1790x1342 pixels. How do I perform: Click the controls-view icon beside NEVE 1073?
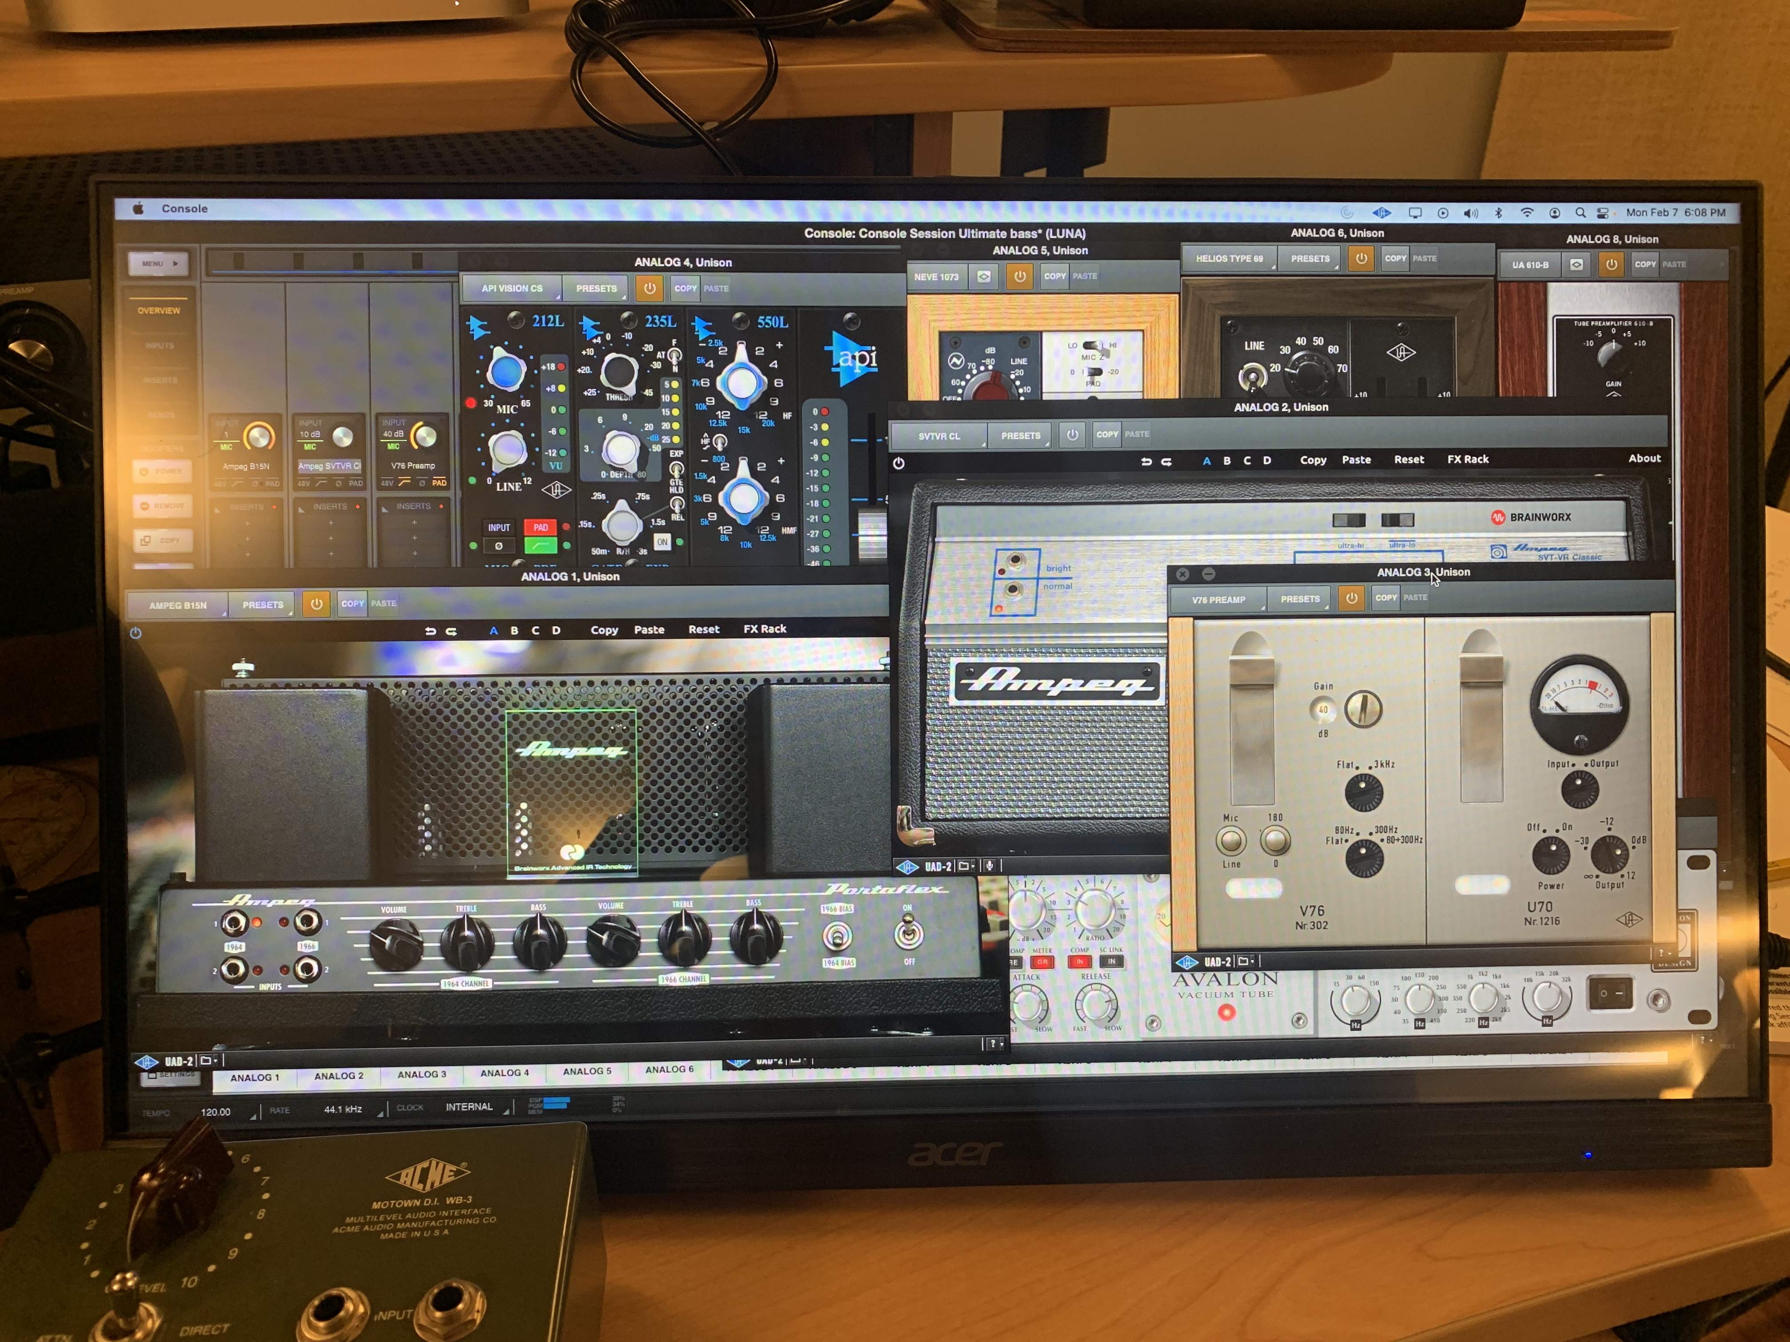pos(984,276)
